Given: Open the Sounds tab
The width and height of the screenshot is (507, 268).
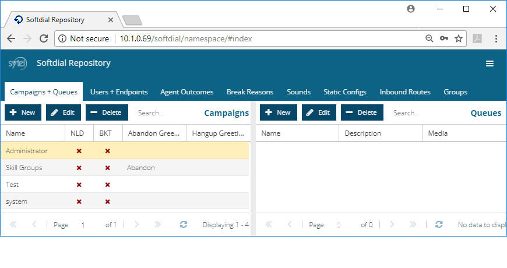Looking at the screenshot, I should point(298,92).
